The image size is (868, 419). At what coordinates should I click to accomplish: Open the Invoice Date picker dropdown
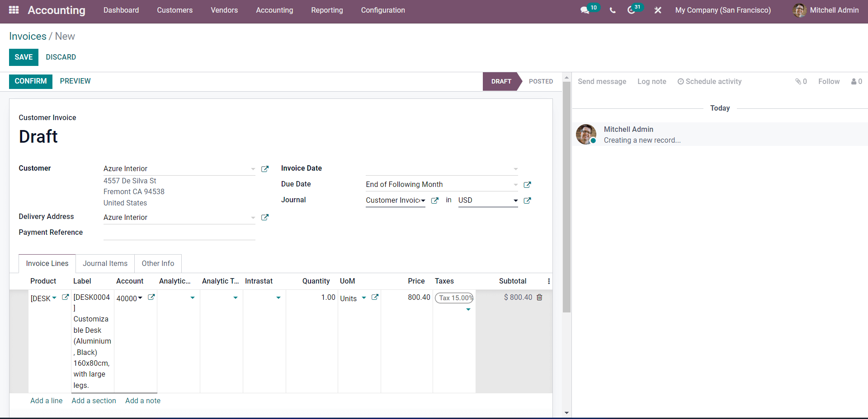point(515,169)
